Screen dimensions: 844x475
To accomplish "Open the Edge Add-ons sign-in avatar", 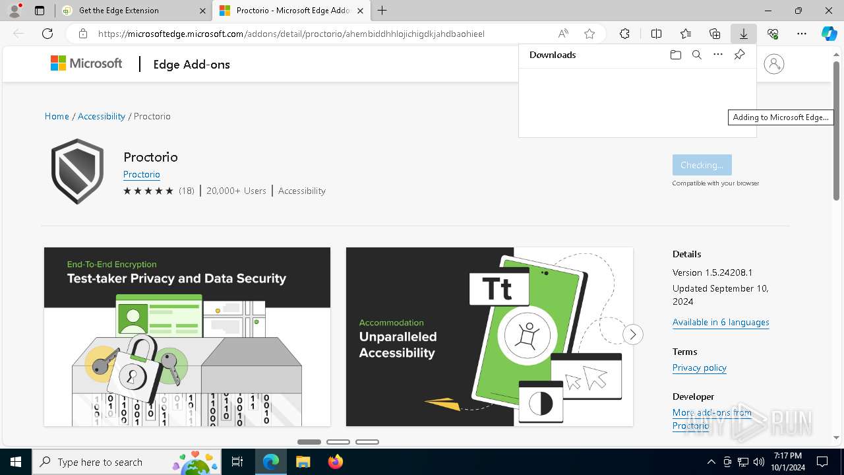I will coord(774,64).
